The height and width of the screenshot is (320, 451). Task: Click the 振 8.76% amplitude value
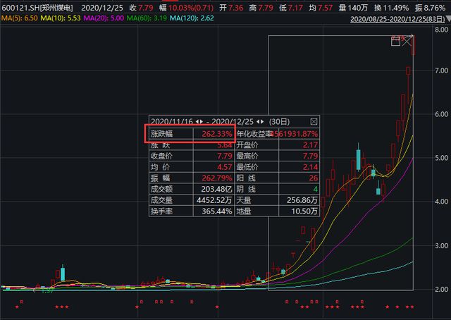pyautogui.click(x=431, y=8)
